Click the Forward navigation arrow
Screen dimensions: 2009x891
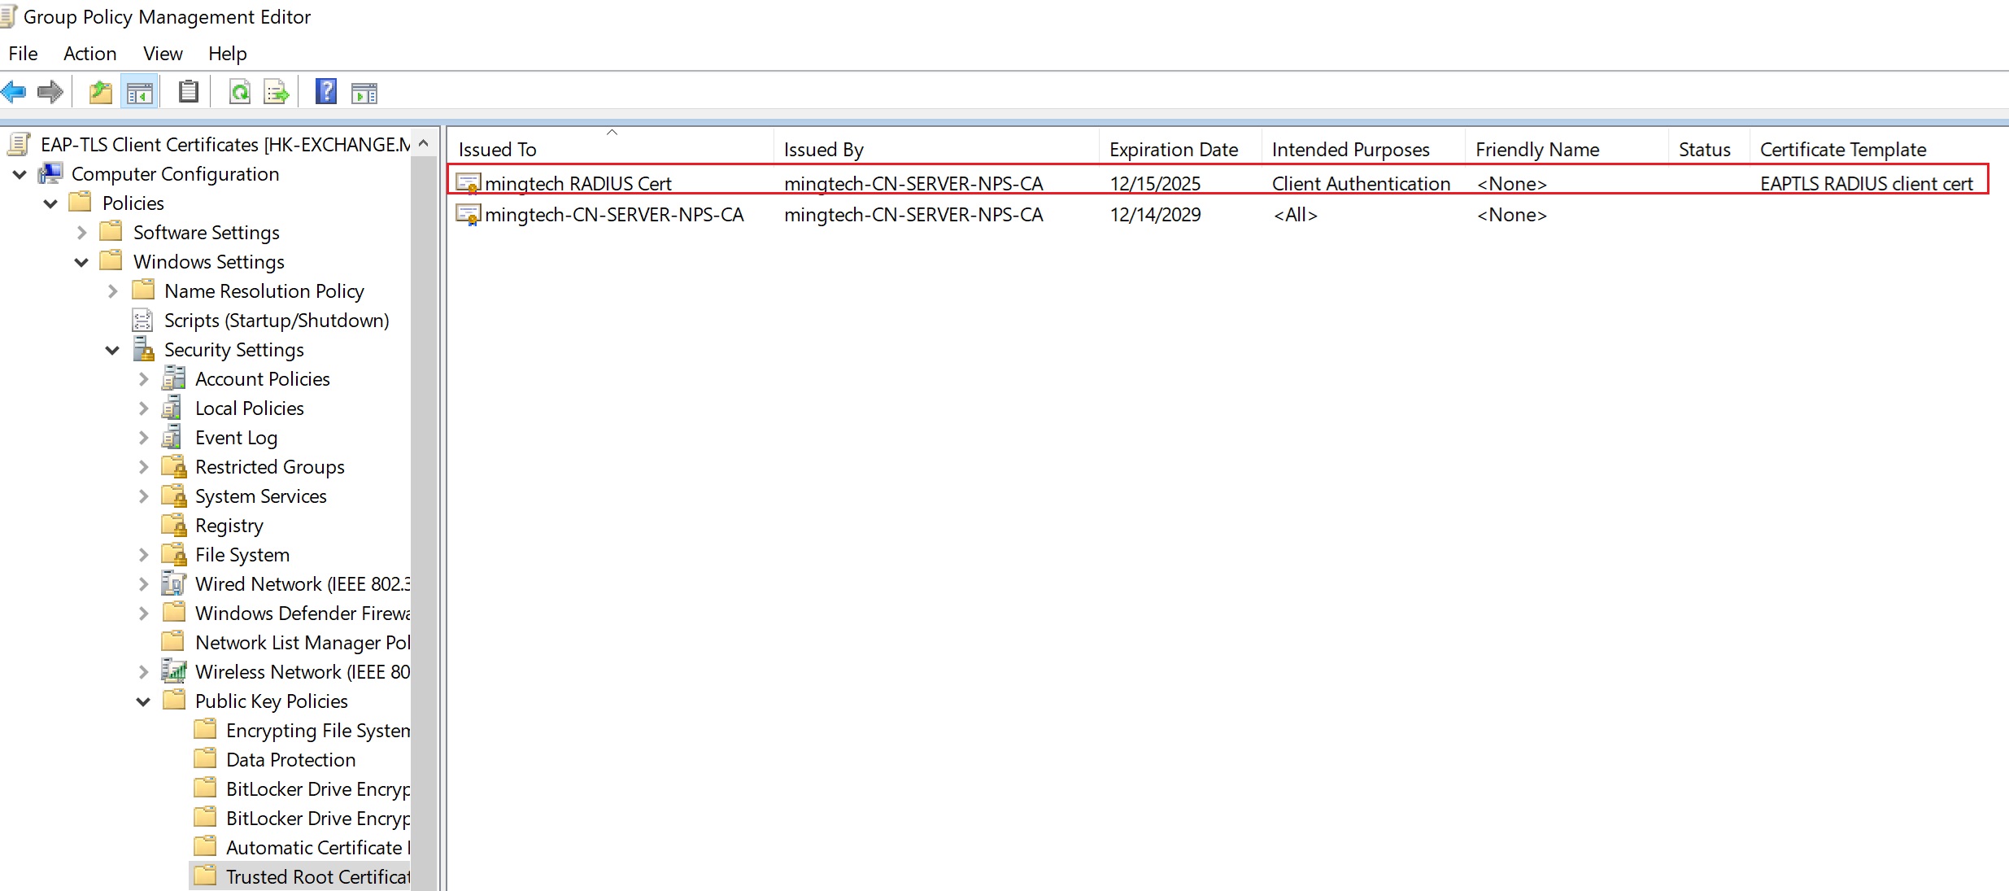click(x=50, y=91)
